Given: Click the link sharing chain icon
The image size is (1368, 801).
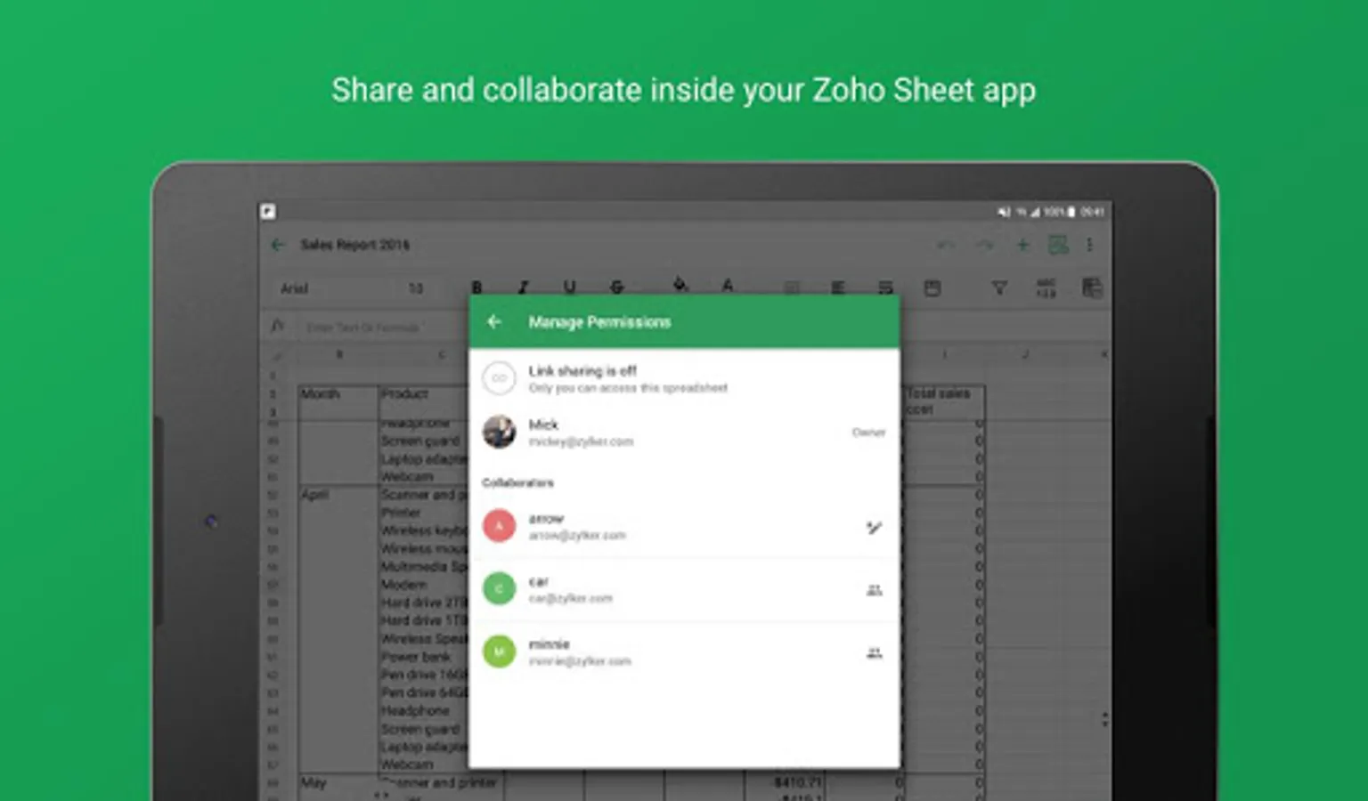Looking at the screenshot, I should [500, 378].
